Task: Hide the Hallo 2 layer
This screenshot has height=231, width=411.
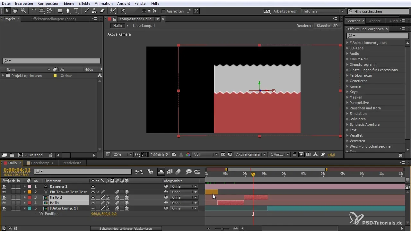Action: point(4,197)
